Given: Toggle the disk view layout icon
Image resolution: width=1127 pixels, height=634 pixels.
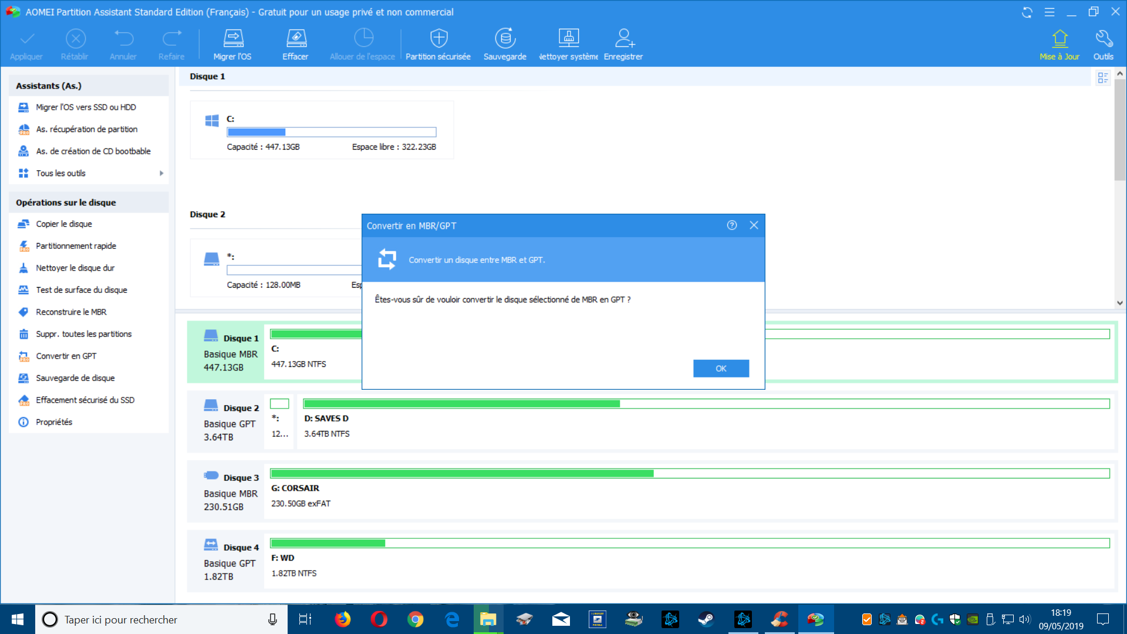Looking at the screenshot, I should [1102, 77].
